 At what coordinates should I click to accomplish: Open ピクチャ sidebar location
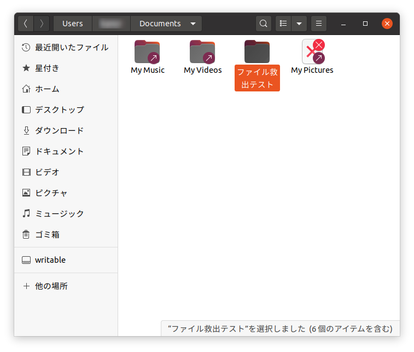(66, 193)
